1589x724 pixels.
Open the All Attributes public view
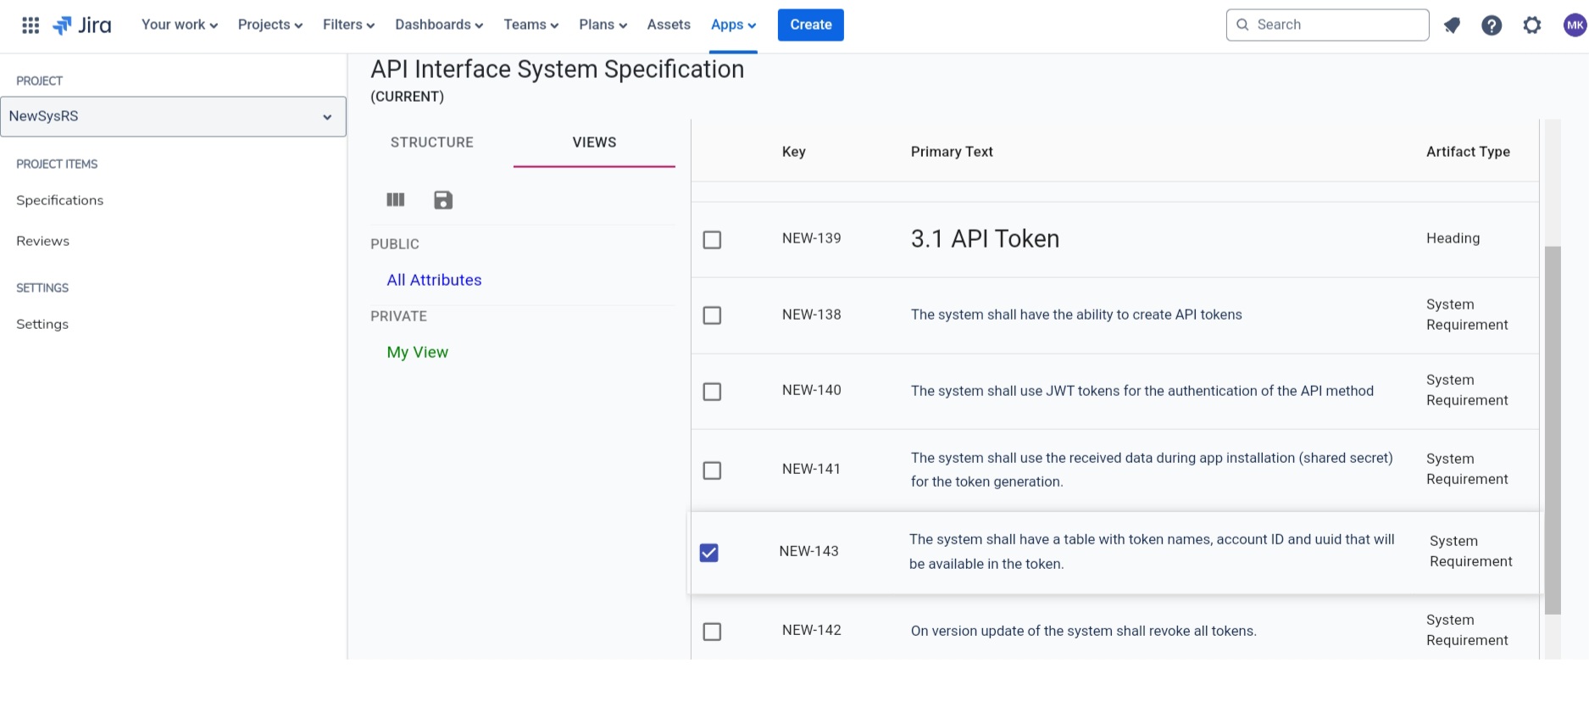(434, 280)
